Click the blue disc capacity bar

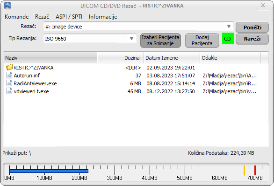49,171
